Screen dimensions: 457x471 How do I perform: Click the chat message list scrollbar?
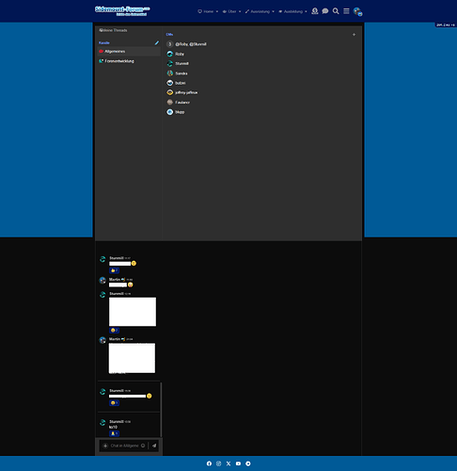click(x=161, y=410)
